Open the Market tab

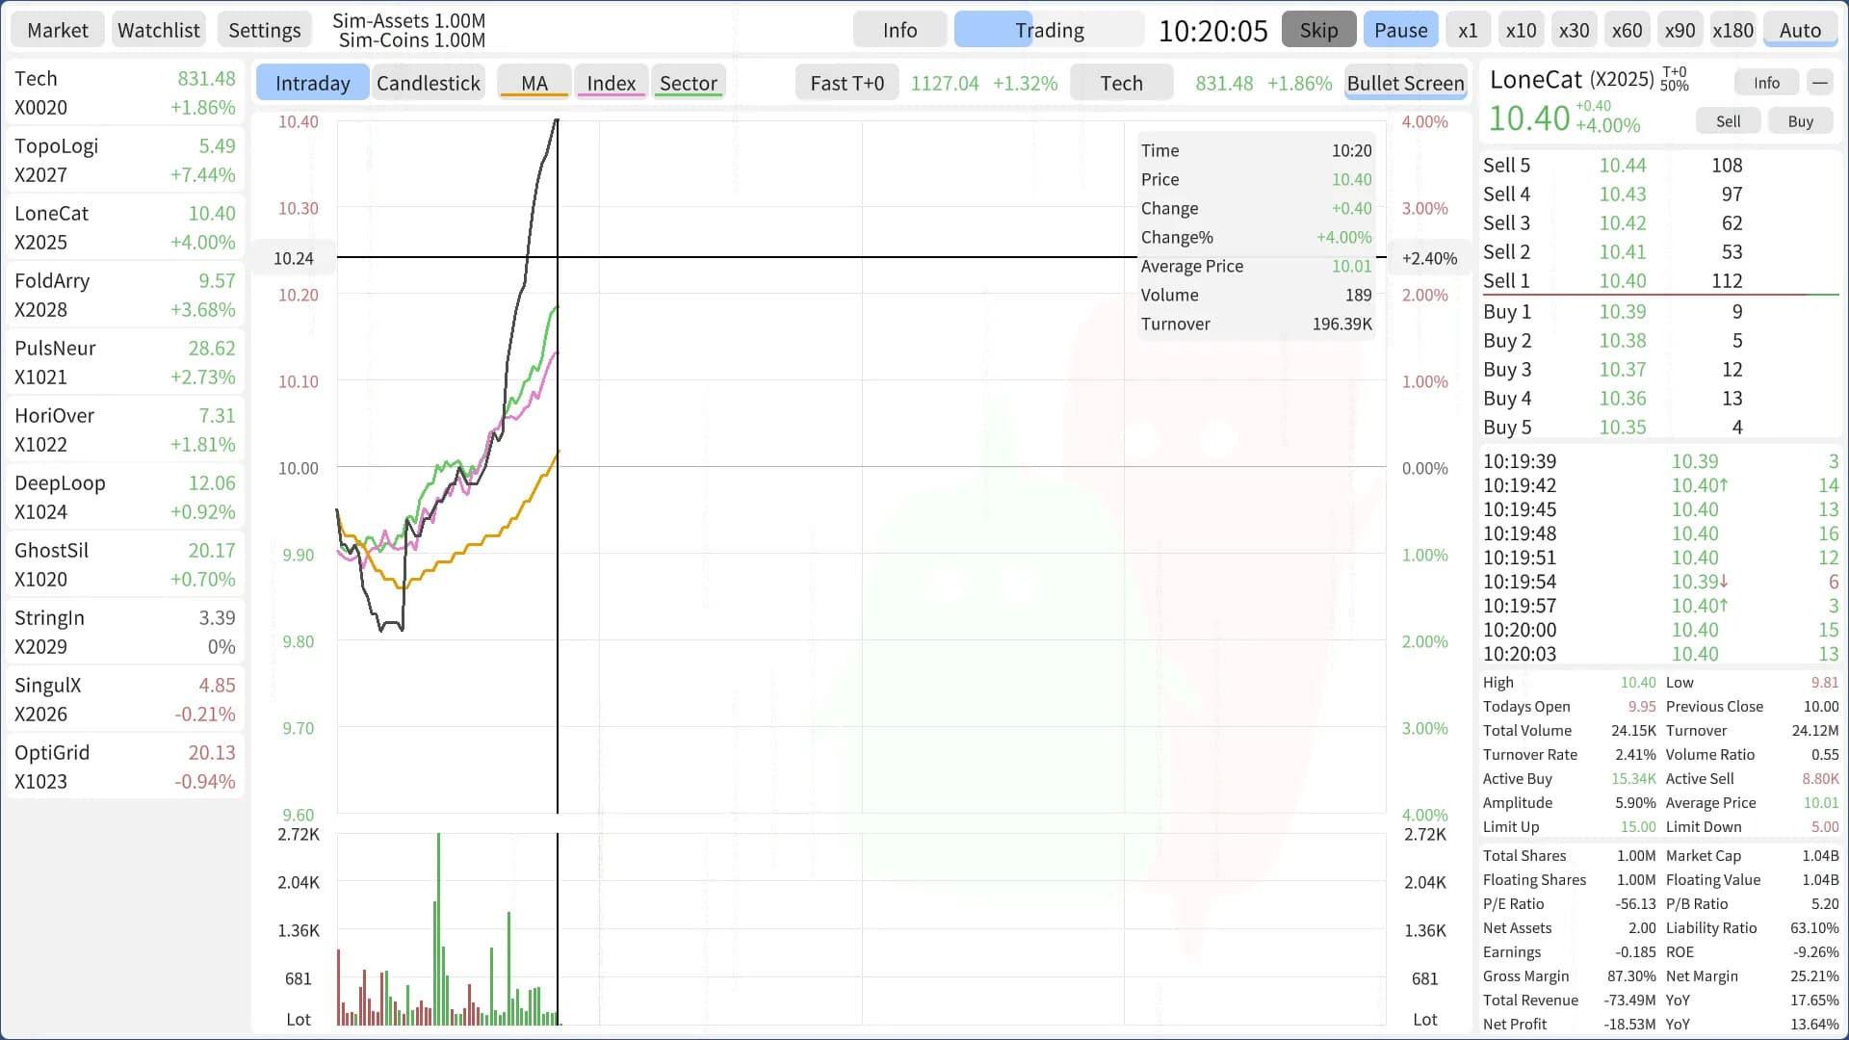click(x=58, y=30)
